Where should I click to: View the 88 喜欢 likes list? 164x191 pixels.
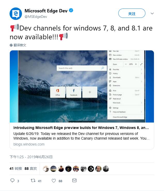pyautogui.click(x=31, y=169)
